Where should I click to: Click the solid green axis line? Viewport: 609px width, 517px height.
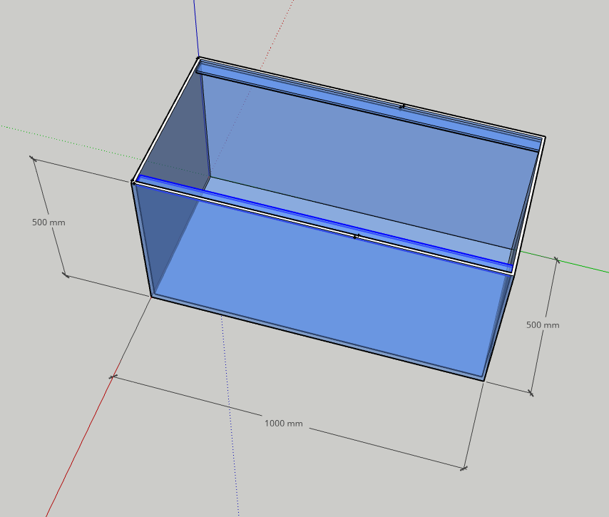570,263
